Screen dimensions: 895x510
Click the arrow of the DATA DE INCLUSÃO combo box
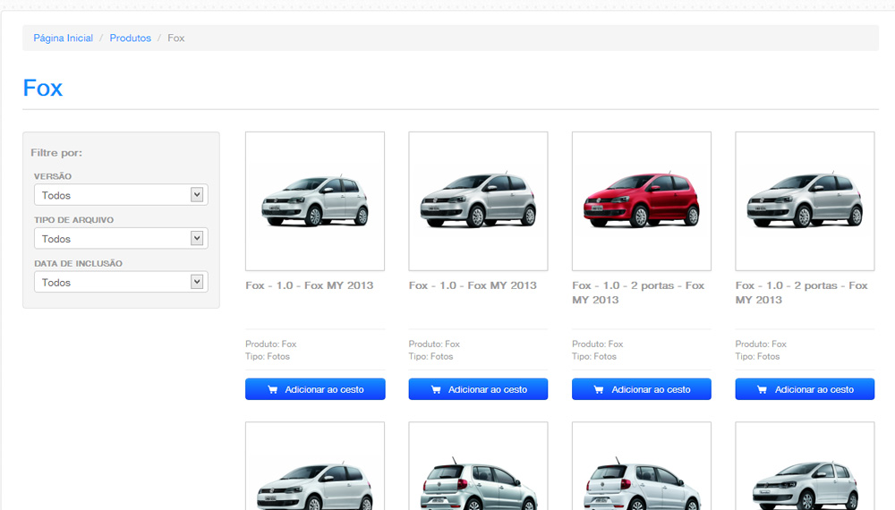coord(196,282)
